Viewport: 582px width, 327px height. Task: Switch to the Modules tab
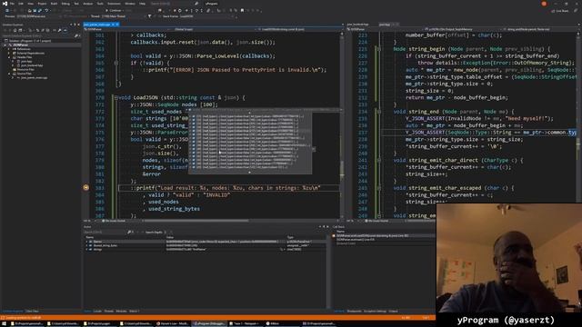tap(121, 311)
